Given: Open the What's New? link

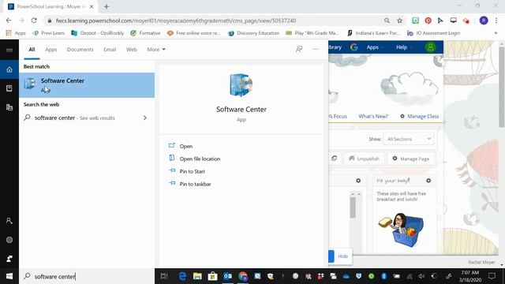Looking at the screenshot, I should point(373,116).
